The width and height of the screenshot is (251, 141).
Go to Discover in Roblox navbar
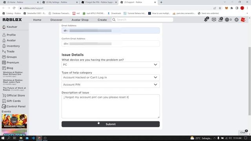coord(56,20)
